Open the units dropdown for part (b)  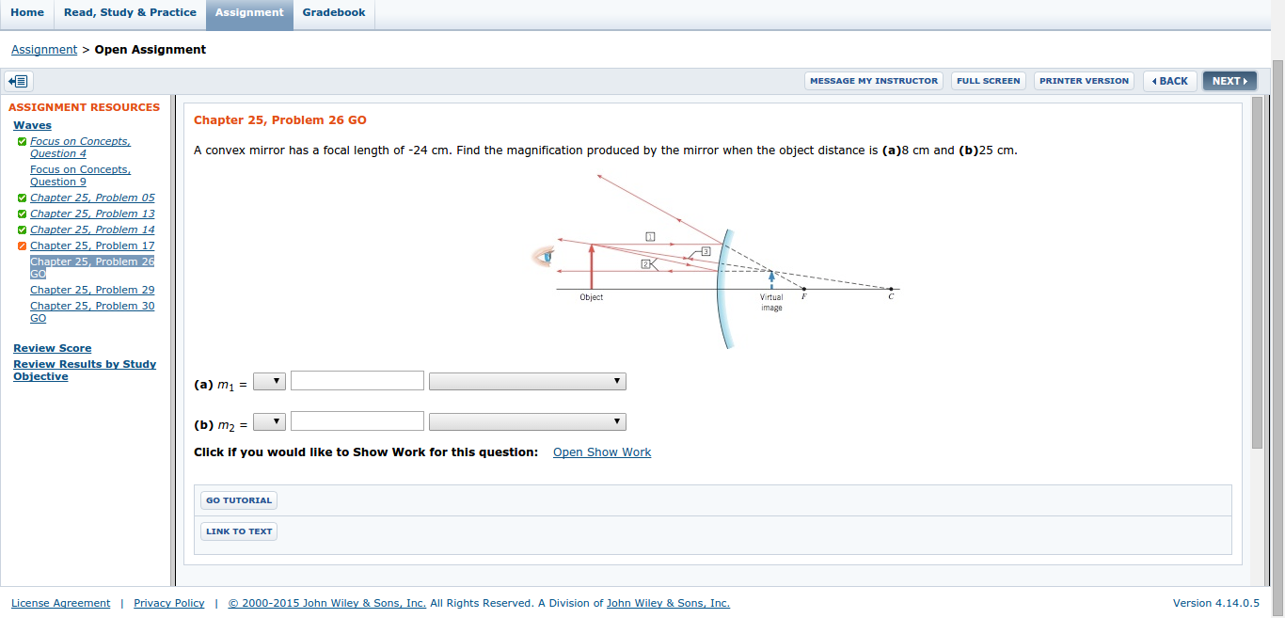click(x=527, y=420)
